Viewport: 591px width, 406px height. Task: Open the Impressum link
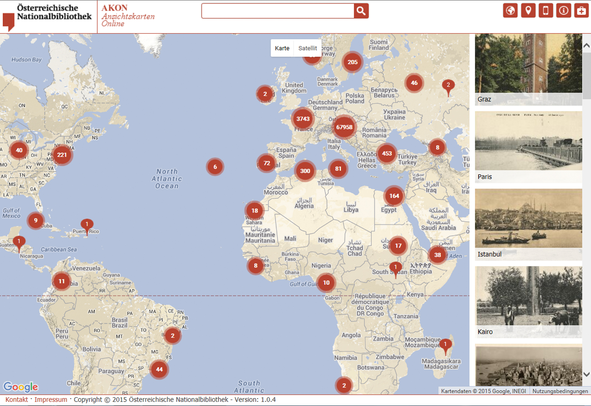[x=51, y=400]
